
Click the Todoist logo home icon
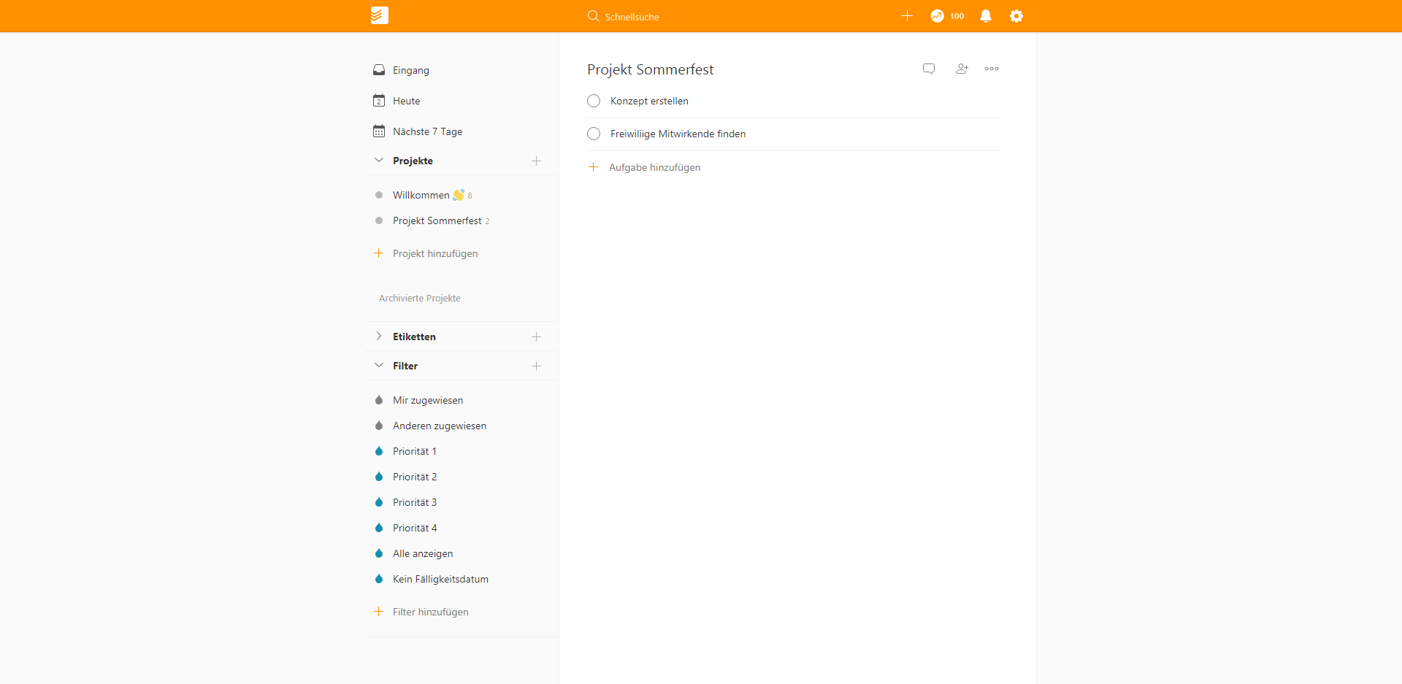pos(379,15)
